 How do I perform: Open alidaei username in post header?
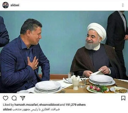click(15, 5)
